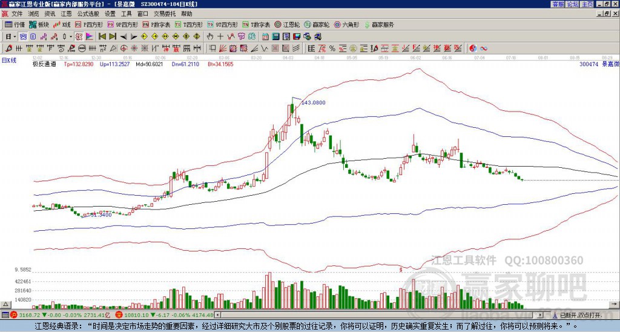Click the Dn=61.2110 value

pos(186,64)
